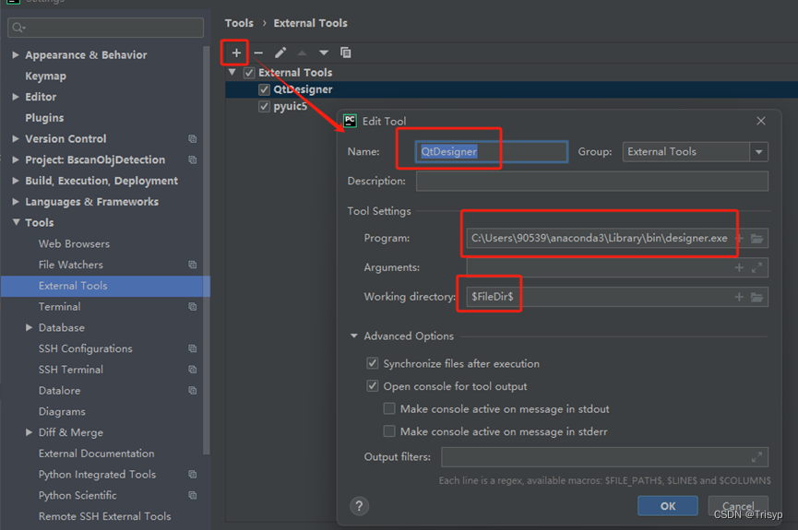The image size is (798, 530).
Task: Click project-level icon beside SSH Configurations
Action: 193,348
